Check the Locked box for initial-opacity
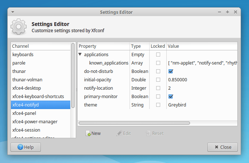Viewport: 249px width, 163px height. pyautogui.click(x=158, y=80)
